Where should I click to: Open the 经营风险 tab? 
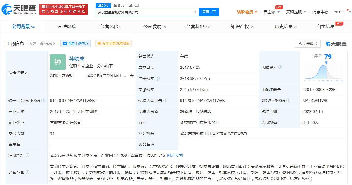pos(111,27)
